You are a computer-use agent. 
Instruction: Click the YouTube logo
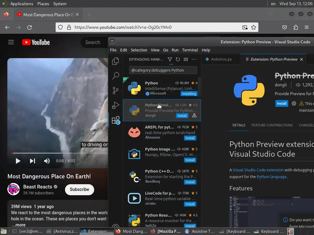click(x=36, y=42)
